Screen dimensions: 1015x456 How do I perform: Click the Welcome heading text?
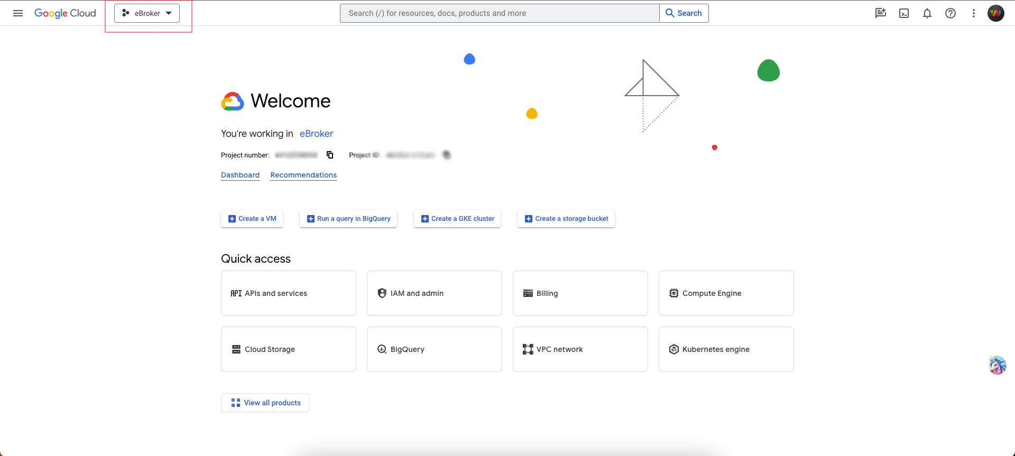[x=291, y=101]
